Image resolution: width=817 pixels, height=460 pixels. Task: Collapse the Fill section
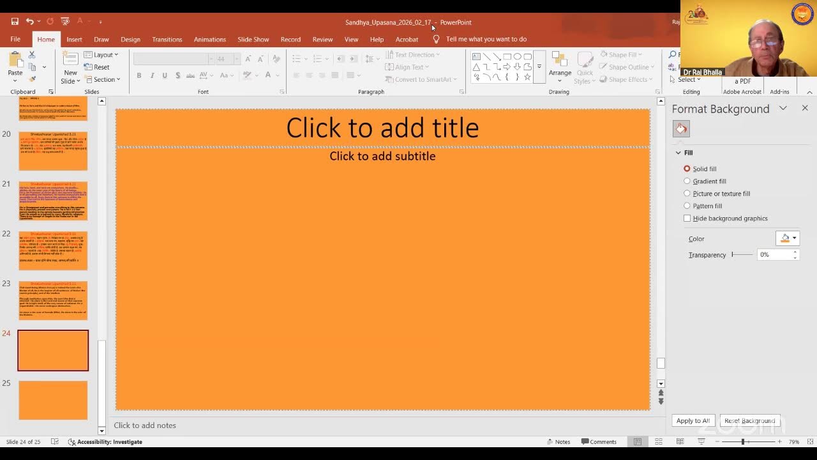[678, 153]
